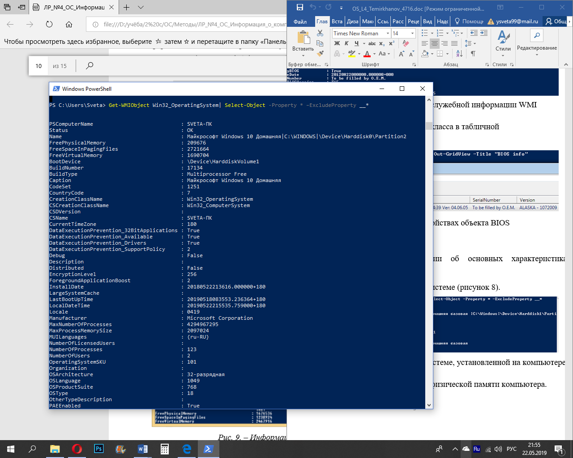Save the Word document with the floppy icon

300,8
